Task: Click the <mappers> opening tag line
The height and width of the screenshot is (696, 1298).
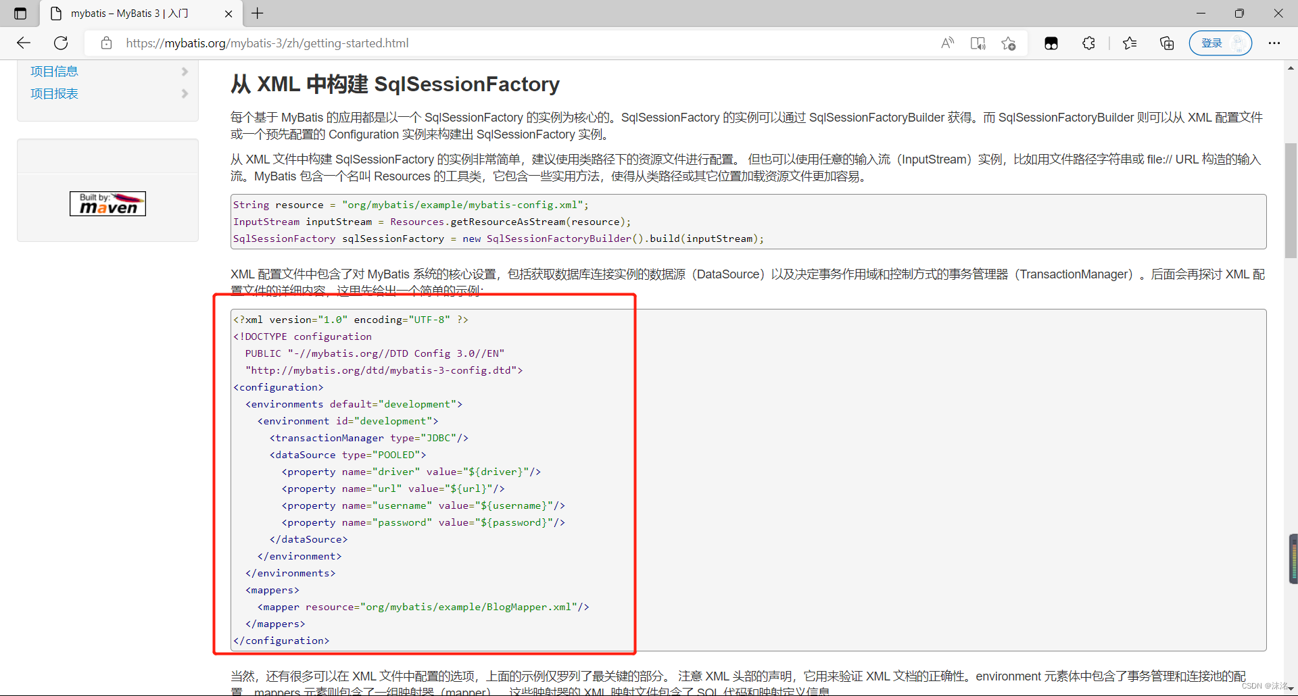Action: coord(272,590)
